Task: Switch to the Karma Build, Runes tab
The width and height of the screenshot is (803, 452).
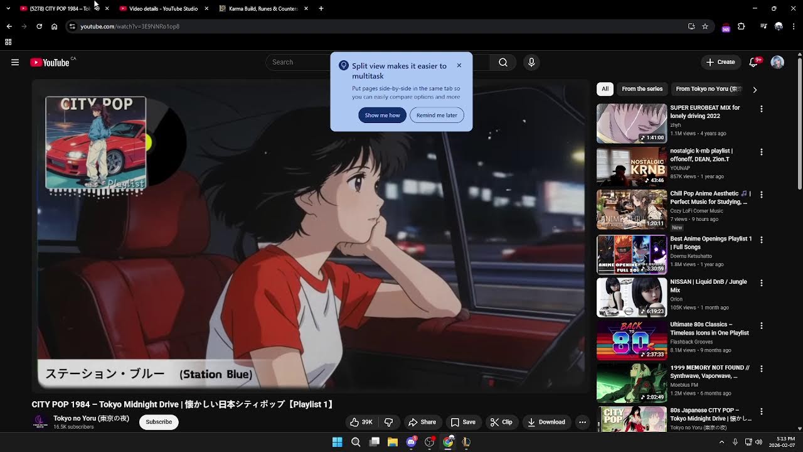Action: (263, 8)
